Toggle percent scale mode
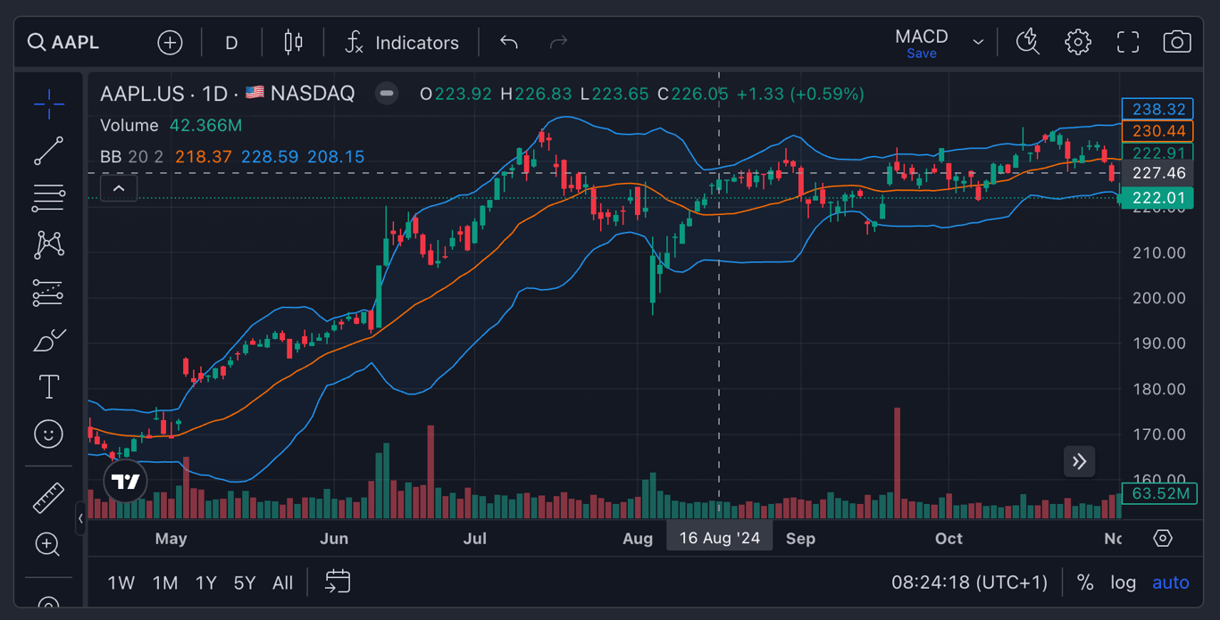 click(1085, 583)
